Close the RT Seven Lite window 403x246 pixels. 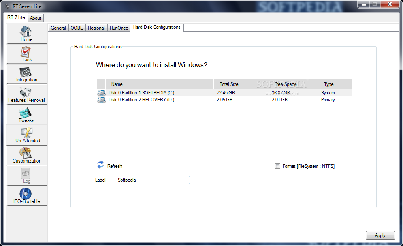tap(390, 4)
